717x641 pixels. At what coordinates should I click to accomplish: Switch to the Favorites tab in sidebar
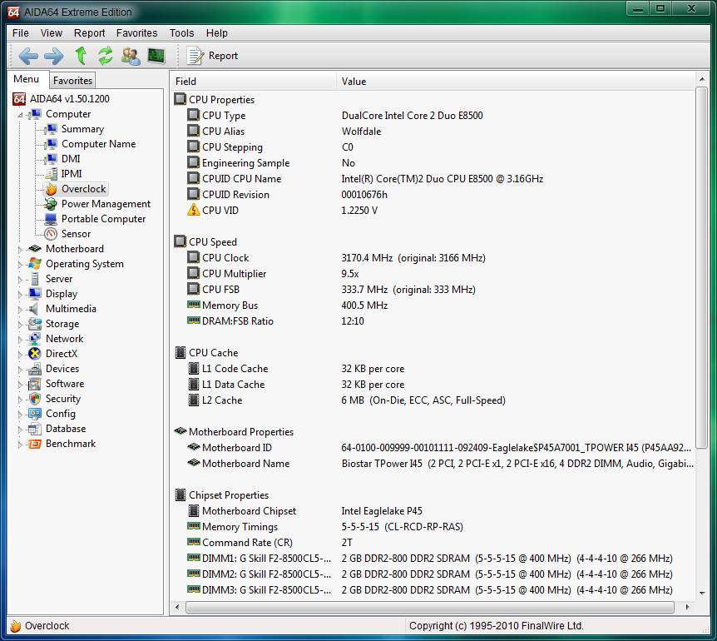click(72, 81)
